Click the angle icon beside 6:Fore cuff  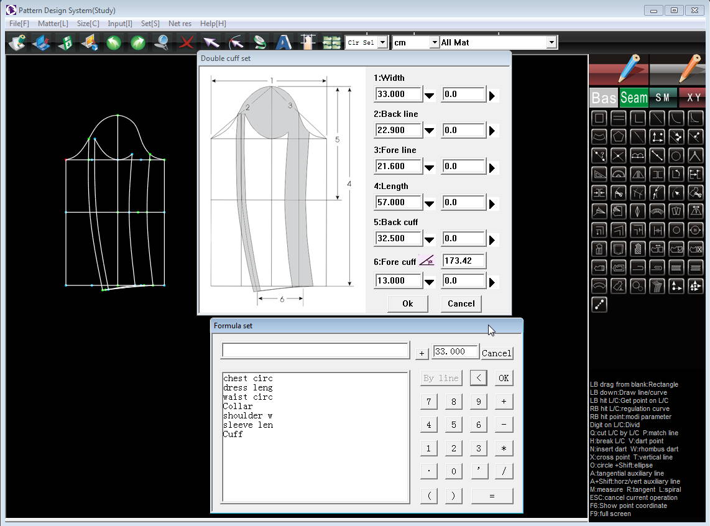click(x=426, y=261)
